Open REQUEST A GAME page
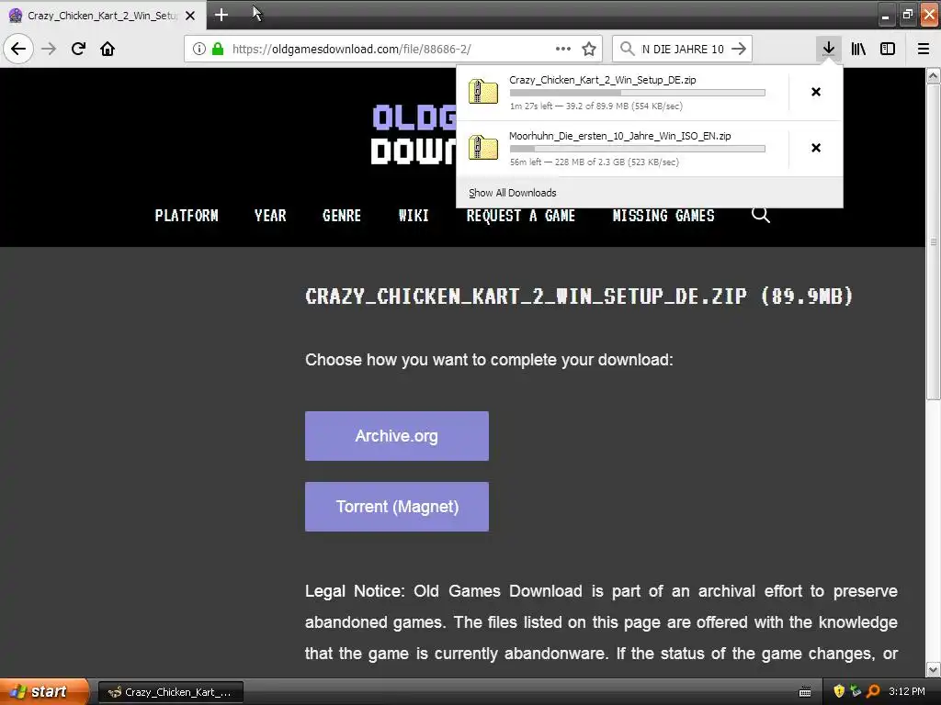Image resolution: width=941 pixels, height=705 pixels. click(521, 215)
